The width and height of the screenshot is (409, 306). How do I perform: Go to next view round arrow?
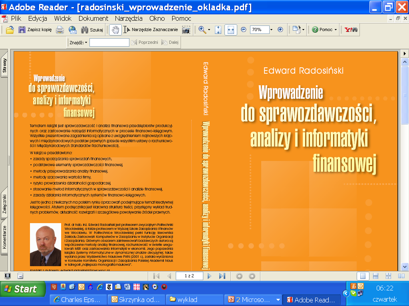[x=252, y=276]
